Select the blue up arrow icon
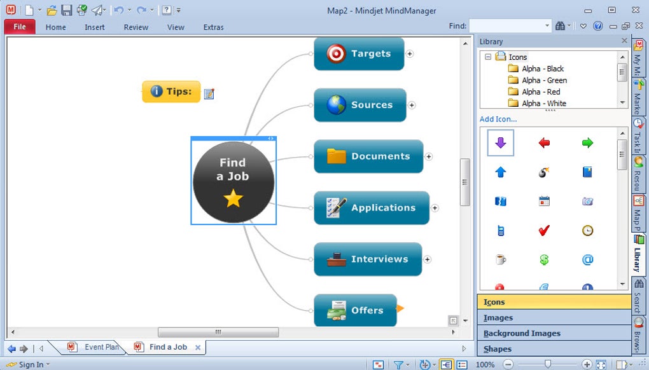The width and height of the screenshot is (649, 370). click(500, 172)
